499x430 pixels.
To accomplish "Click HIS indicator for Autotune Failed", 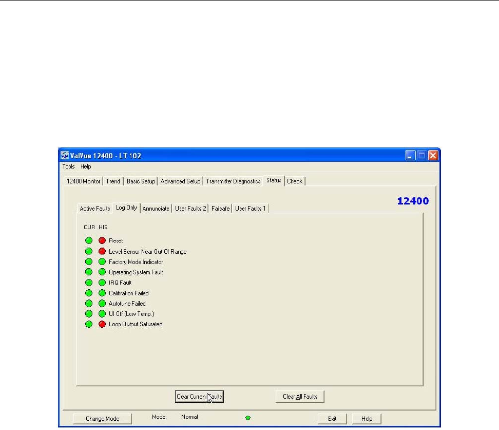I will click(102, 304).
